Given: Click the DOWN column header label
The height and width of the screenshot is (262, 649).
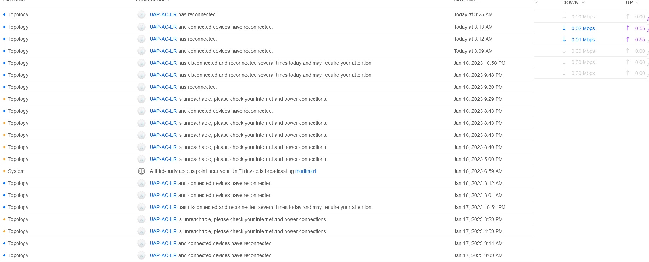Looking at the screenshot, I should coord(570,3).
